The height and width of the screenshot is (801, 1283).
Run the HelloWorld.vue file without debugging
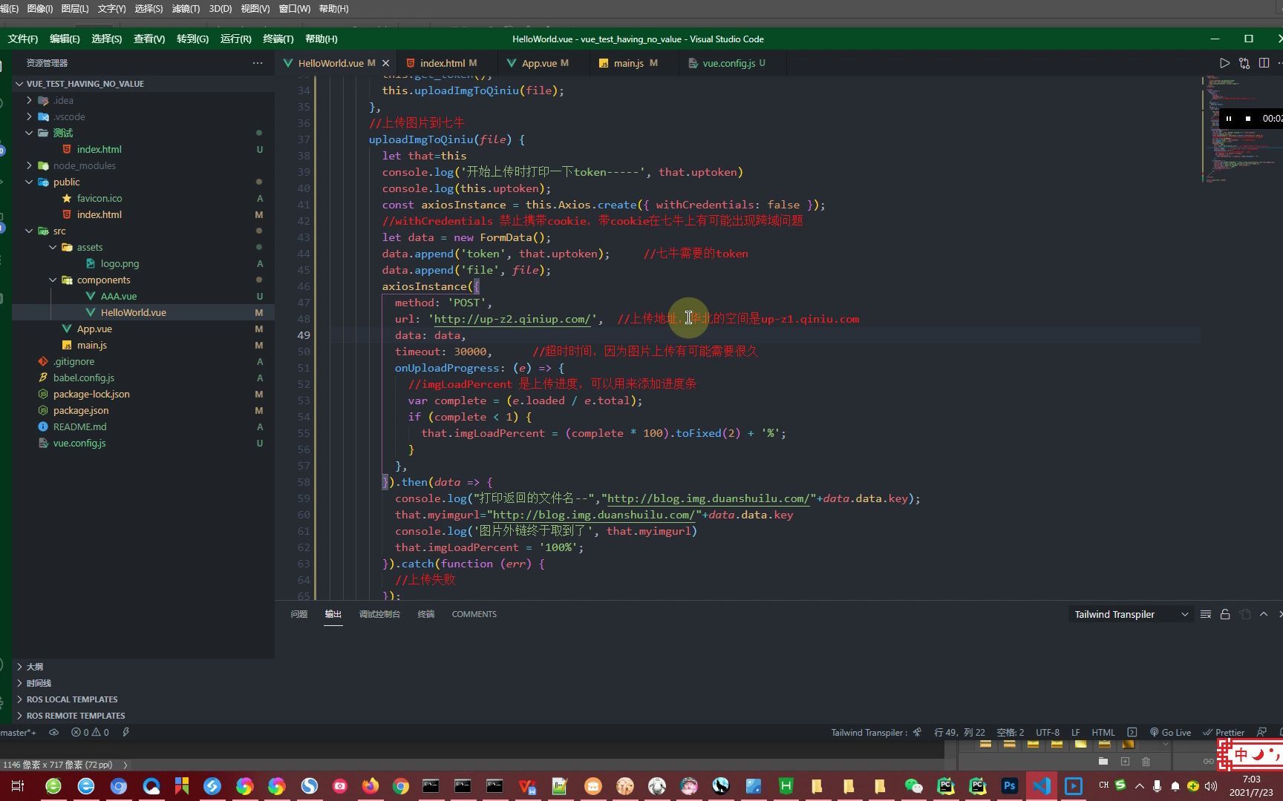(x=1226, y=63)
